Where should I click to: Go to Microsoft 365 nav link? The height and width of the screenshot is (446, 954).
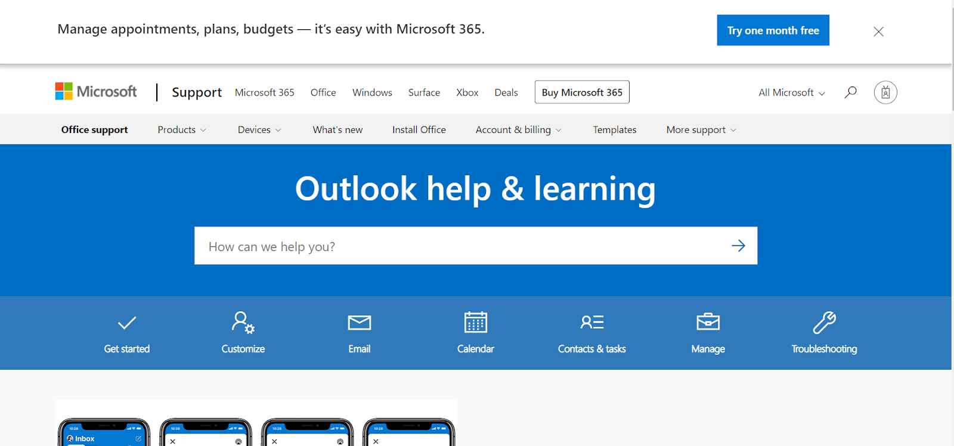click(x=265, y=92)
